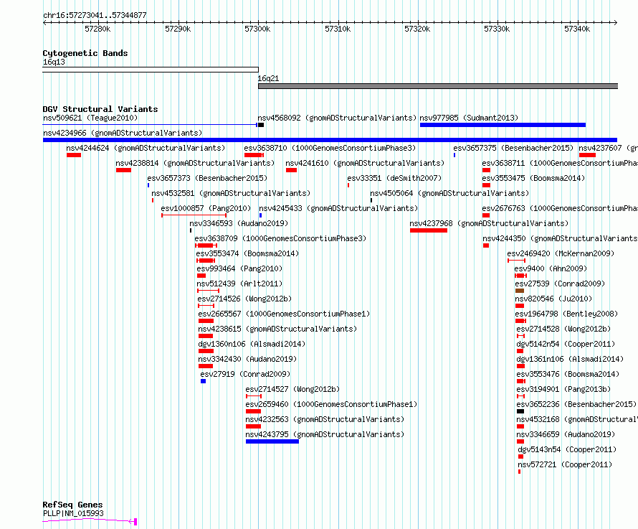Click esv993464 (Pang2010) label

239,268
